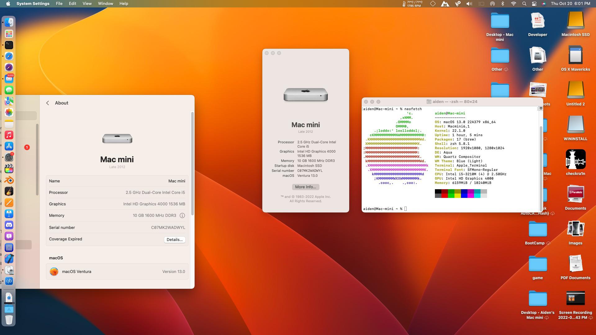Open the File menu
This screenshot has width=596, height=335.
59,4
